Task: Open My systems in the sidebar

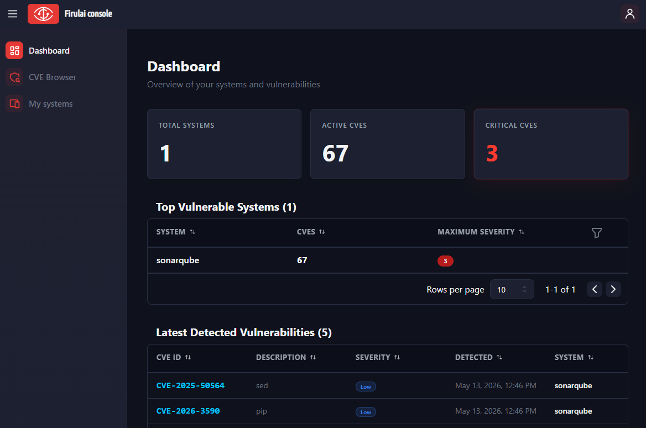Action: click(x=51, y=104)
